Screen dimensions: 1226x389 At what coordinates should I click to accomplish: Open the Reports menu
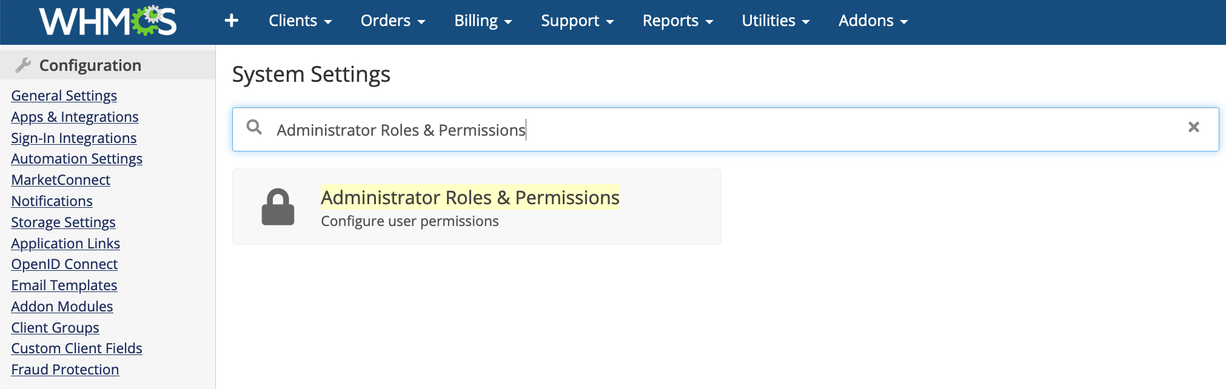(x=678, y=21)
